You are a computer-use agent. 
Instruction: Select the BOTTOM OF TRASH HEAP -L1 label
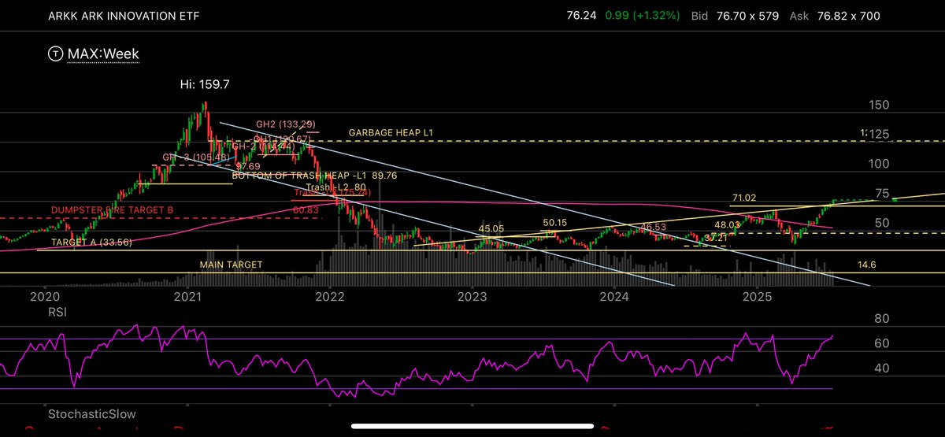[301, 176]
